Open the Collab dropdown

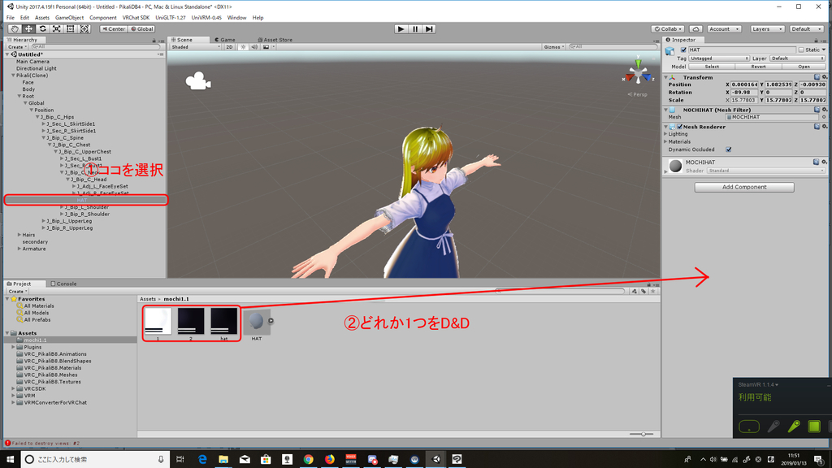pyautogui.click(x=668, y=29)
